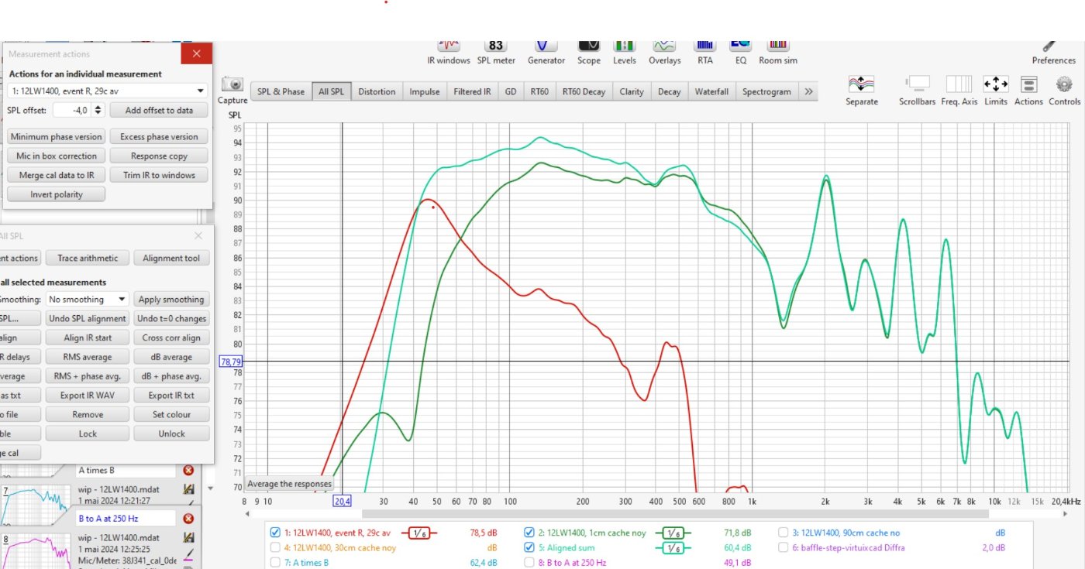1085x569 pixels.
Task: Click the Trace arithmetic button
Action: click(88, 259)
